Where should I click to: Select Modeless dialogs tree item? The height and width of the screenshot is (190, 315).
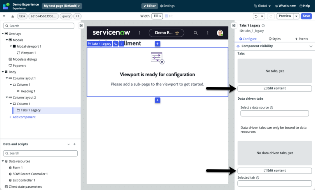point(25,59)
